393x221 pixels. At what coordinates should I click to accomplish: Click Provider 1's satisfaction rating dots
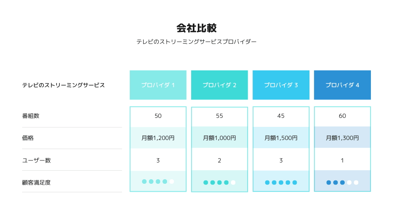[158, 181]
